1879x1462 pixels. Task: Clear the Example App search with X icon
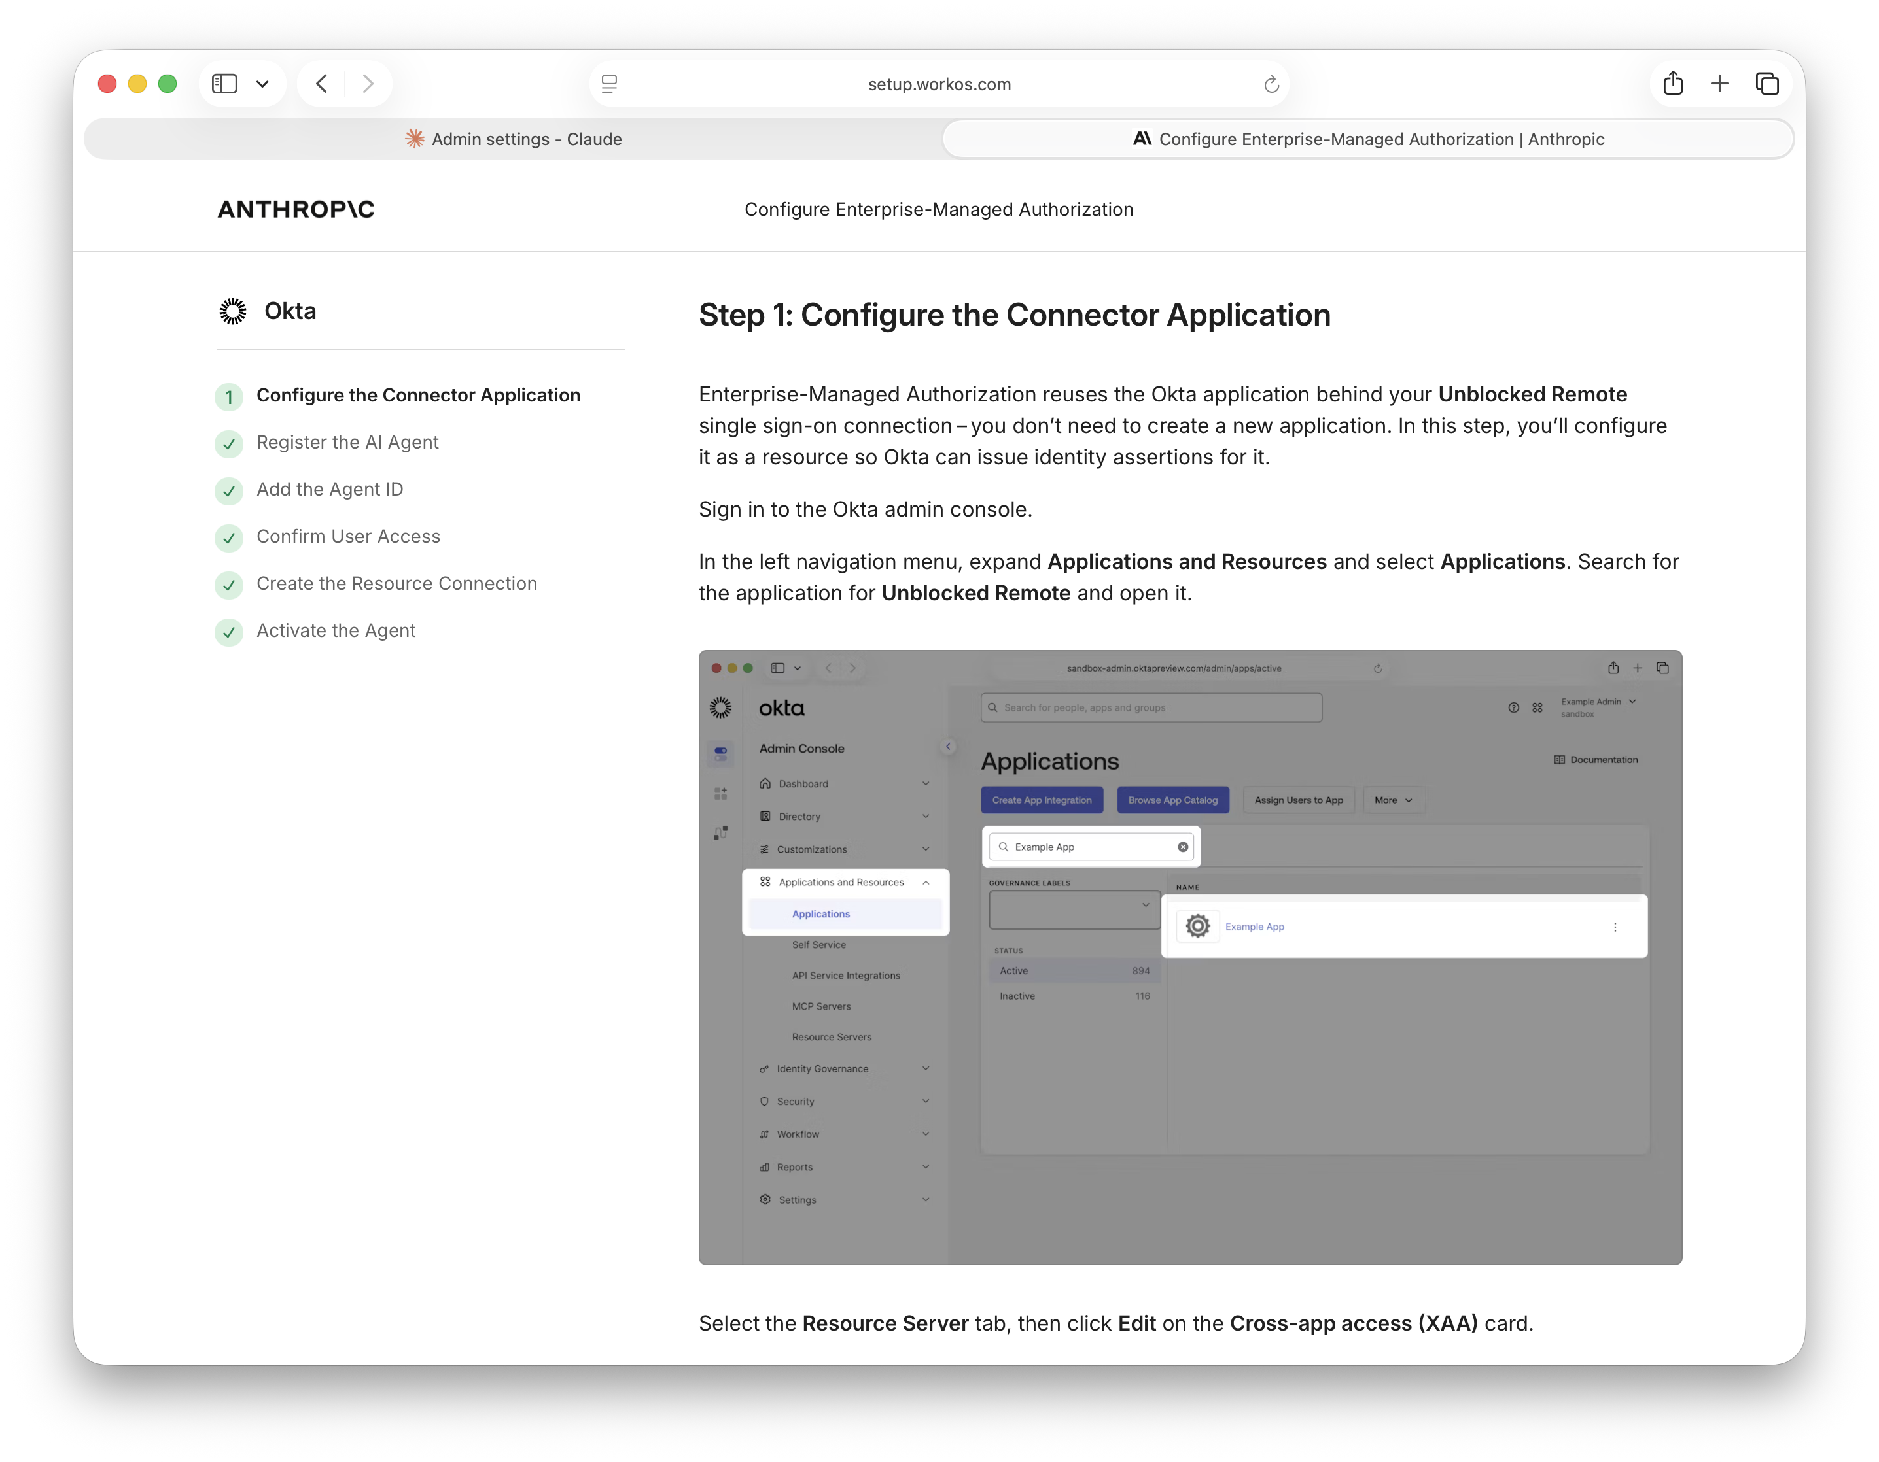click(x=1183, y=847)
